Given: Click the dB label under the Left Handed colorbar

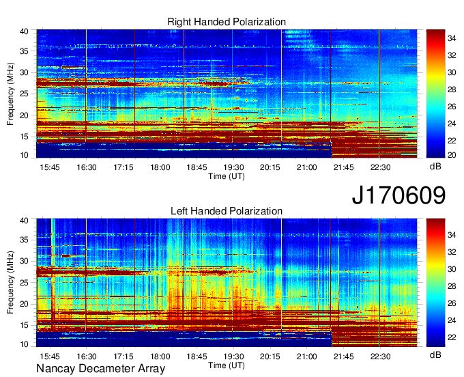Looking at the screenshot, I should (x=435, y=354).
